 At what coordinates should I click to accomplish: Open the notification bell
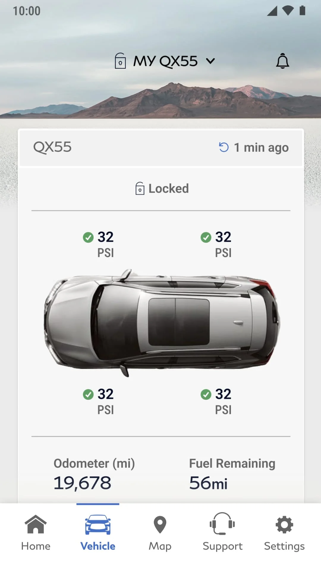(x=283, y=61)
